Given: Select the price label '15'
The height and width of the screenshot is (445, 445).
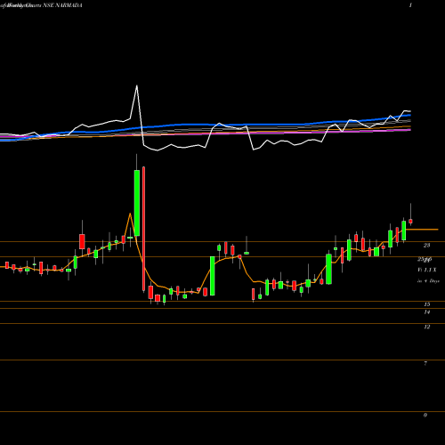Looking at the screenshot, I should pos(427,304).
